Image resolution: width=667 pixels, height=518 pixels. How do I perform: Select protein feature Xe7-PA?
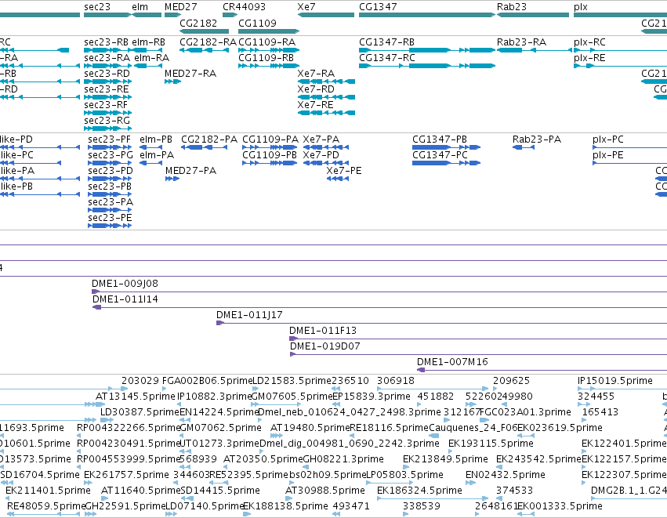click(326, 147)
